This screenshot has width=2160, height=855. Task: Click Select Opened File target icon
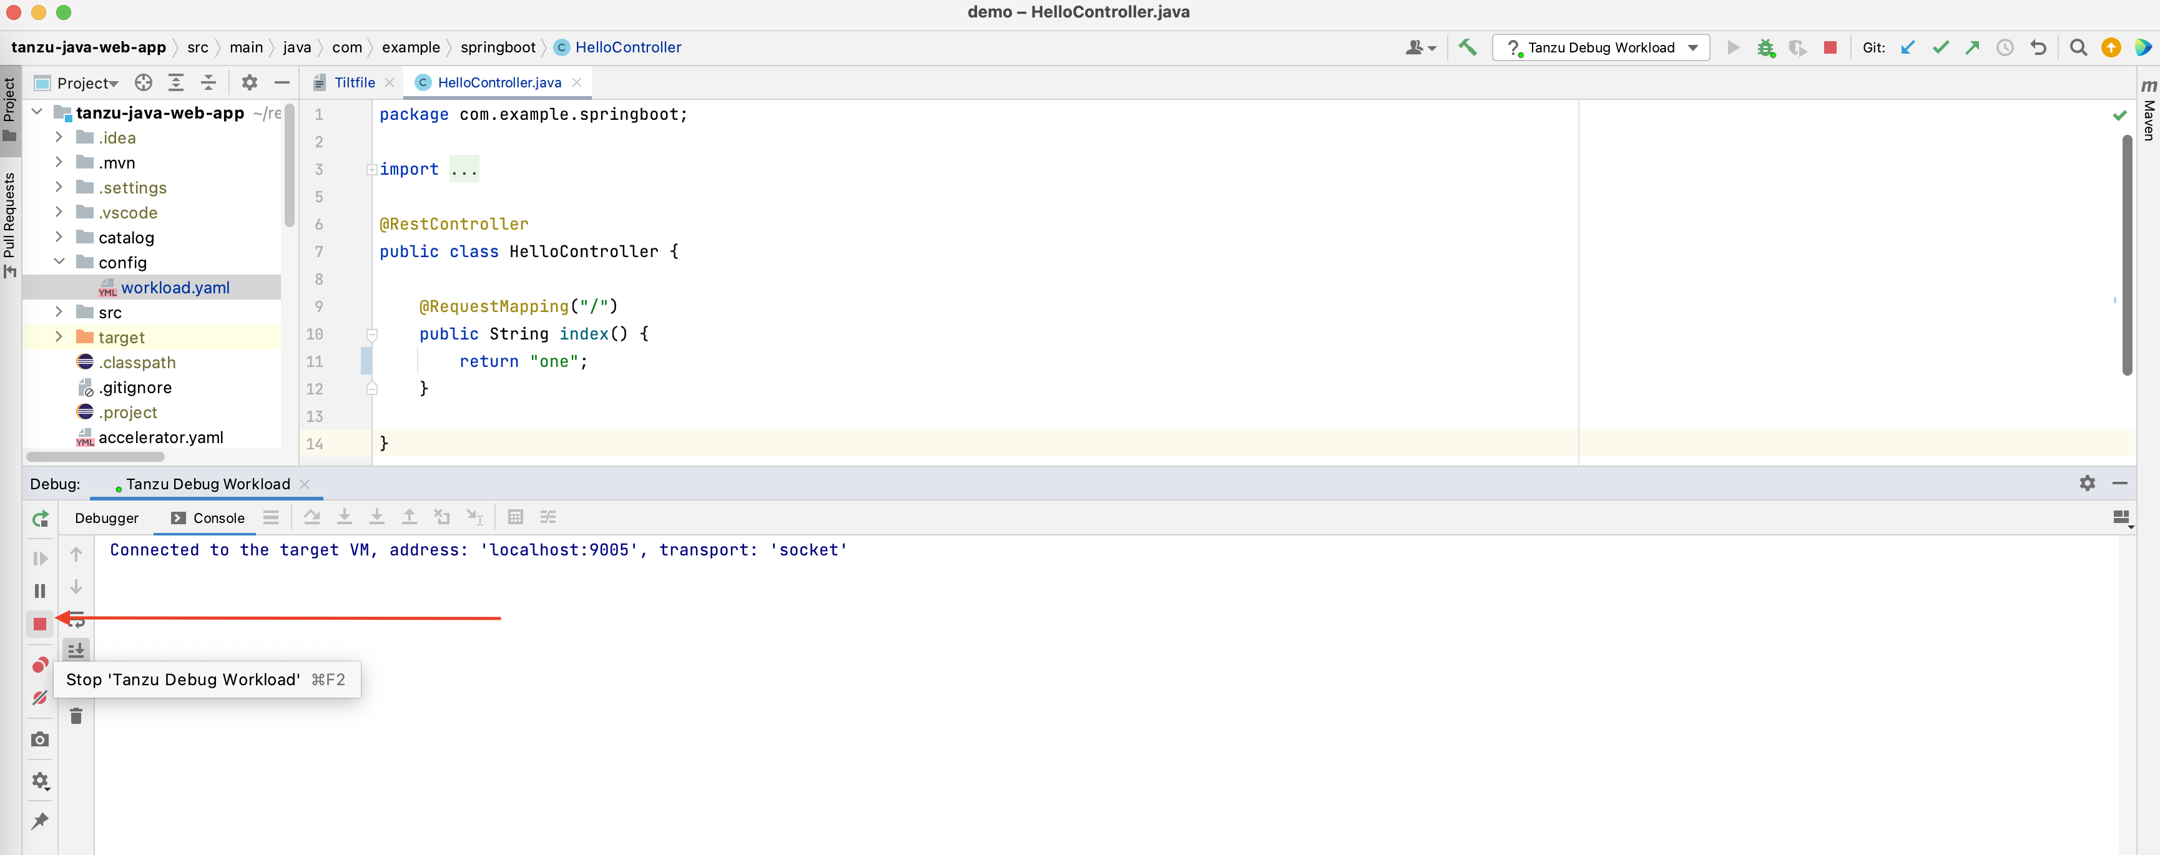pyautogui.click(x=144, y=82)
